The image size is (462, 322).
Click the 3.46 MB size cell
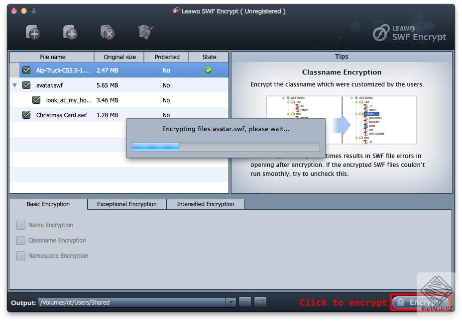pos(107,100)
